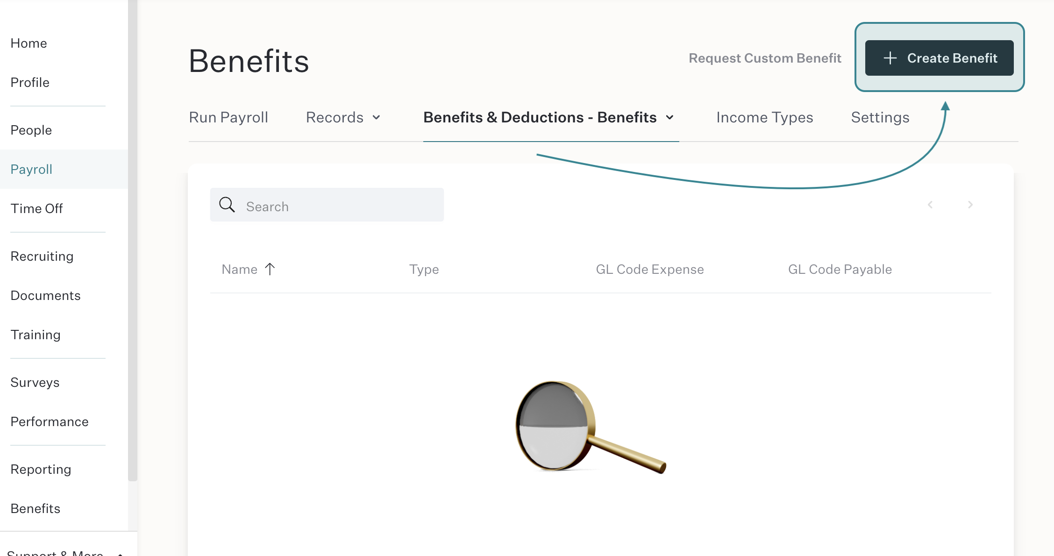Open the Run Payroll tab
Screen dimensions: 1054x556
[x=228, y=117]
